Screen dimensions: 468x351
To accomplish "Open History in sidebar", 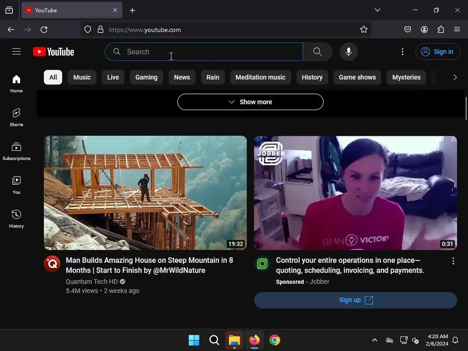I will click(16, 219).
